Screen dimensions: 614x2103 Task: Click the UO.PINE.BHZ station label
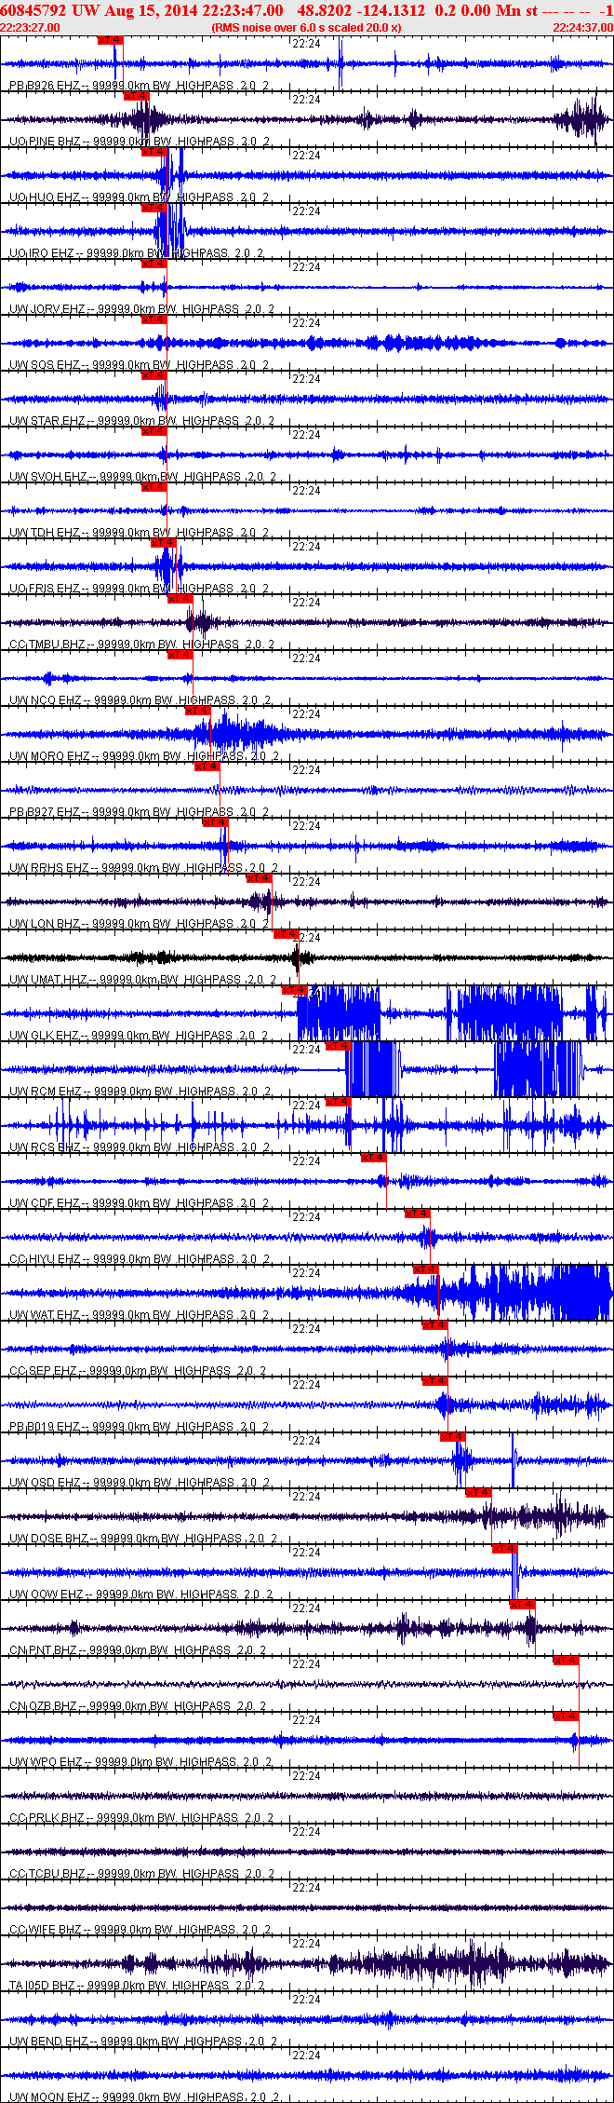click(140, 142)
